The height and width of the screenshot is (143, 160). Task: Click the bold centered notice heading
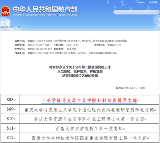click(x=80, y=71)
